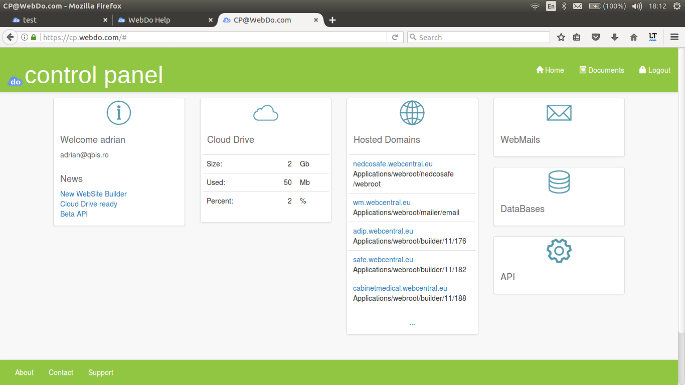This screenshot has height=385, width=685.
Task: Open Documents in header menu
Action: 602,70
